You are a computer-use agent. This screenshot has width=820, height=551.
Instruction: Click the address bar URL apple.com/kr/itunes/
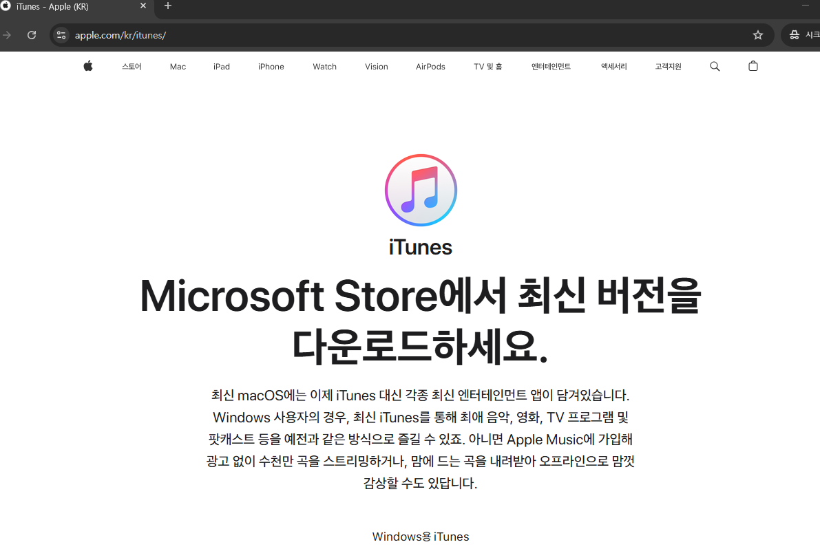click(x=120, y=35)
